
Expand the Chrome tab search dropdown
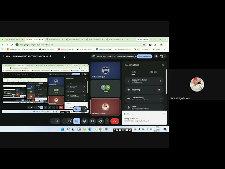point(2,39)
